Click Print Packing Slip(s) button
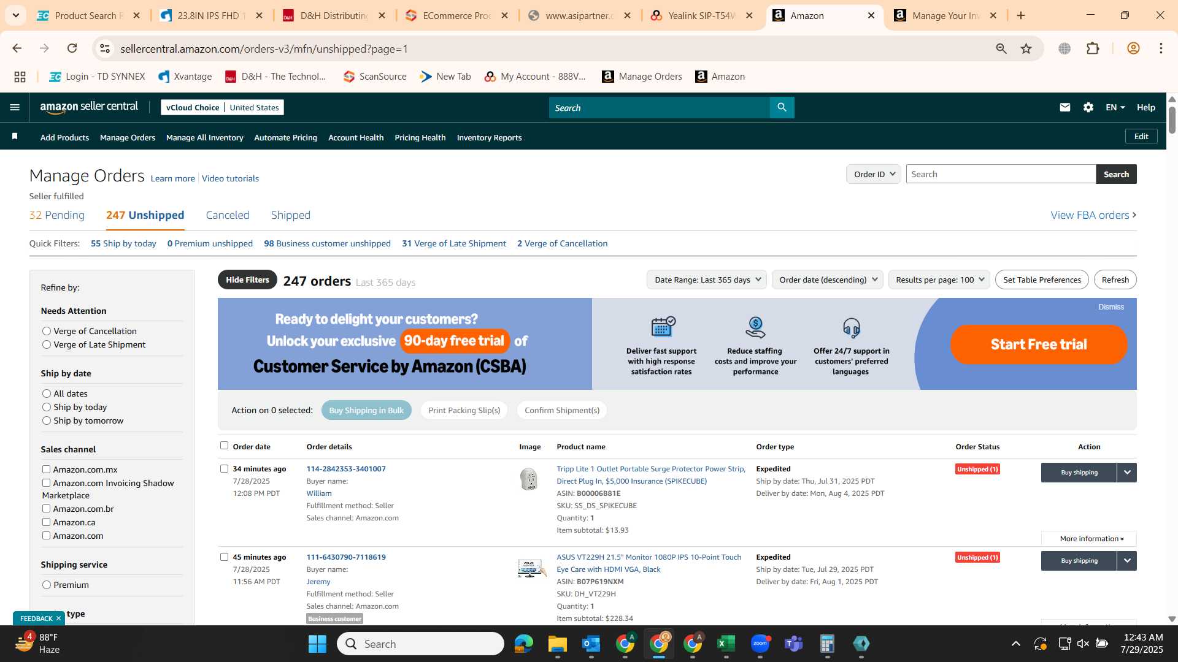Viewport: 1178px width, 662px height. [x=464, y=410]
